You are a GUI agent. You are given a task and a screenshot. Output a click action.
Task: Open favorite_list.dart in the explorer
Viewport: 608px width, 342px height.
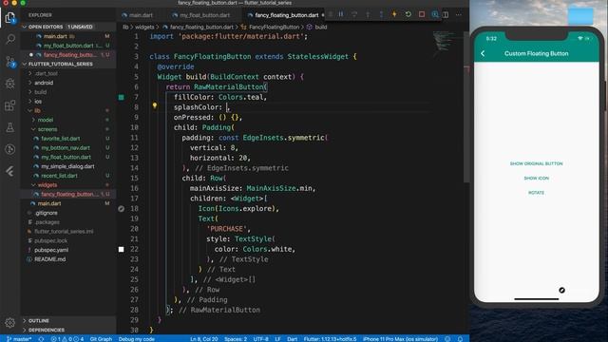pos(61,139)
